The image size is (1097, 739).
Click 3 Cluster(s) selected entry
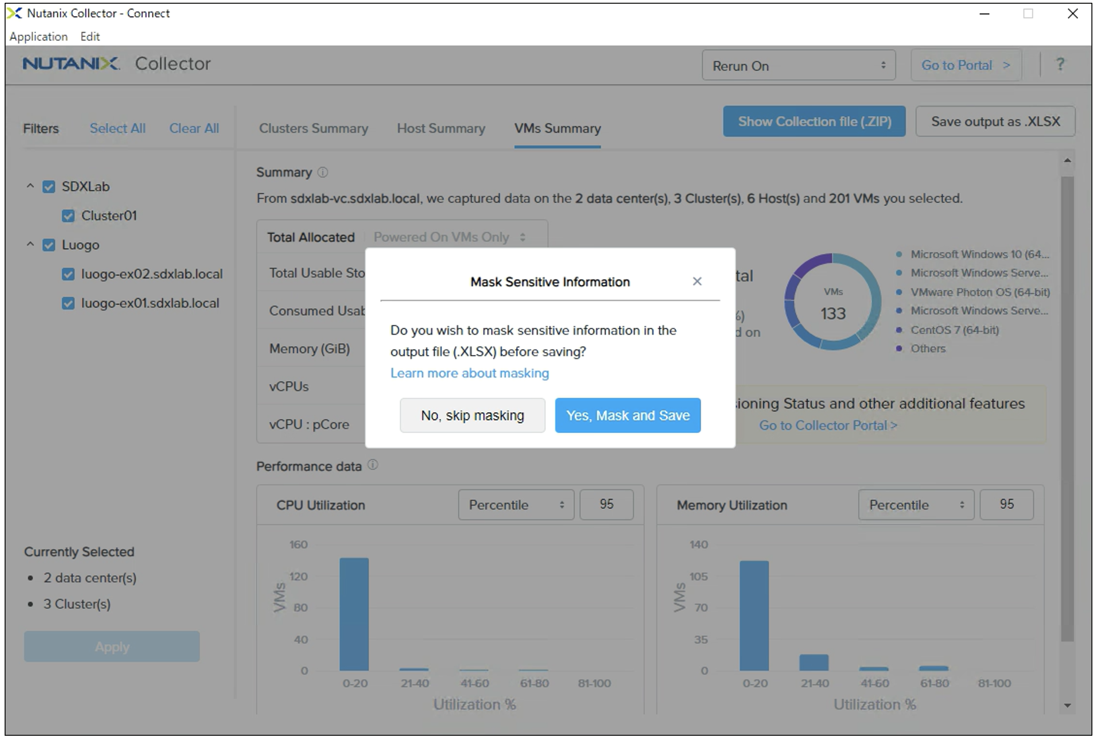coord(77,604)
